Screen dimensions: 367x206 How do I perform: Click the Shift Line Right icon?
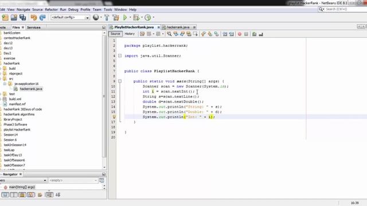(x=231, y=34)
